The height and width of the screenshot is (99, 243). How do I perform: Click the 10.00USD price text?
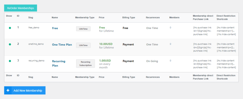[x=106, y=44]
